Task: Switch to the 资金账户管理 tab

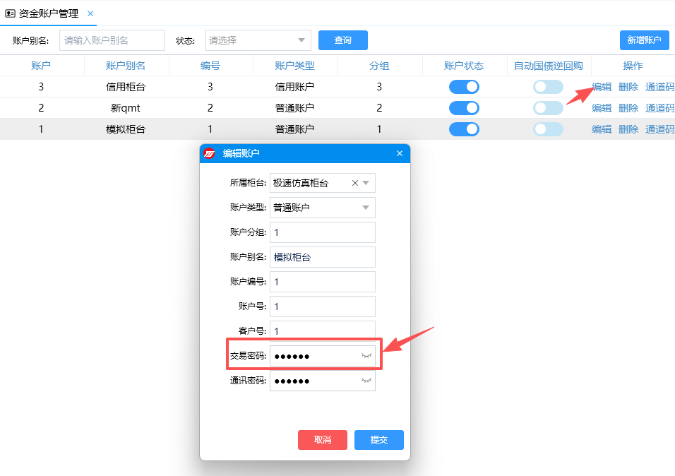Action: pyautogui.click(x=46, y=13)
